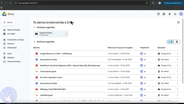Image resolution: width=184 pixels, height=104 pixels.
Task: Open Compartido conmigo
Action: (x=16, y=40)
